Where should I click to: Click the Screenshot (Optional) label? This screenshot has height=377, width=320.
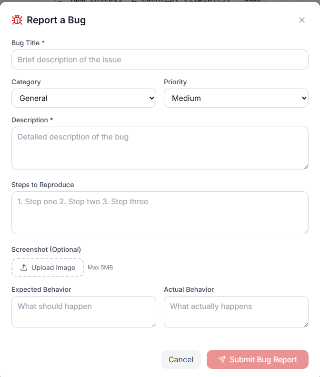(46, 249)
